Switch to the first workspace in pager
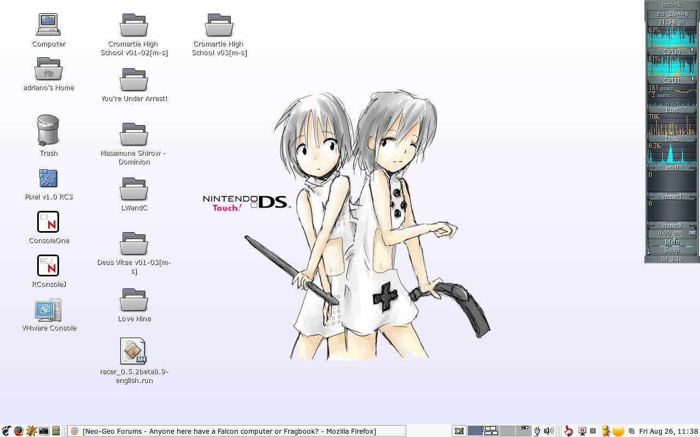 [x=475, y=431]
